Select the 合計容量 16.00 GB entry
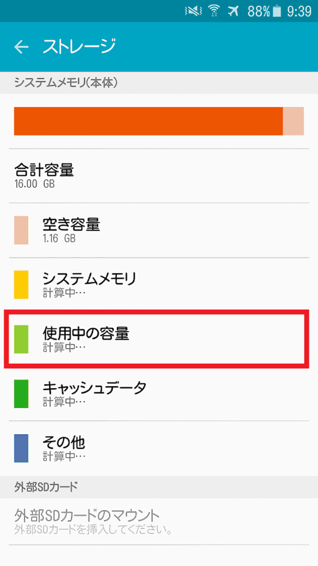The height and width of the screenshot is (566, 318). click(x=159, y=175)
